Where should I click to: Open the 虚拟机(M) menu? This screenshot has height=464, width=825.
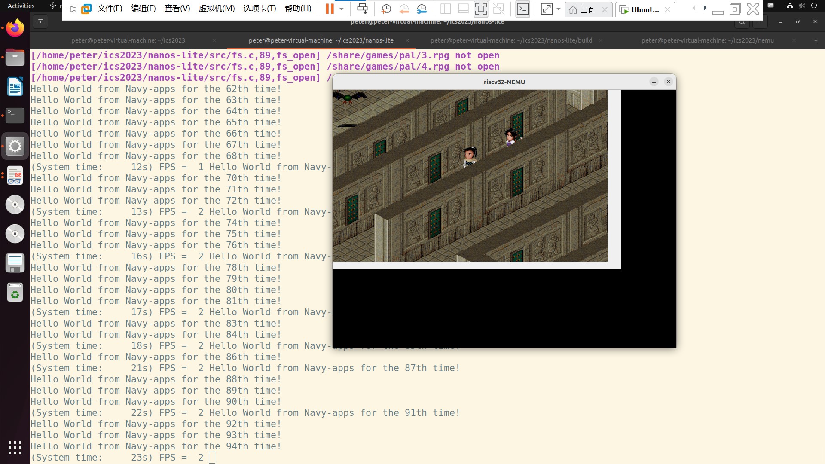pos(217,9)
